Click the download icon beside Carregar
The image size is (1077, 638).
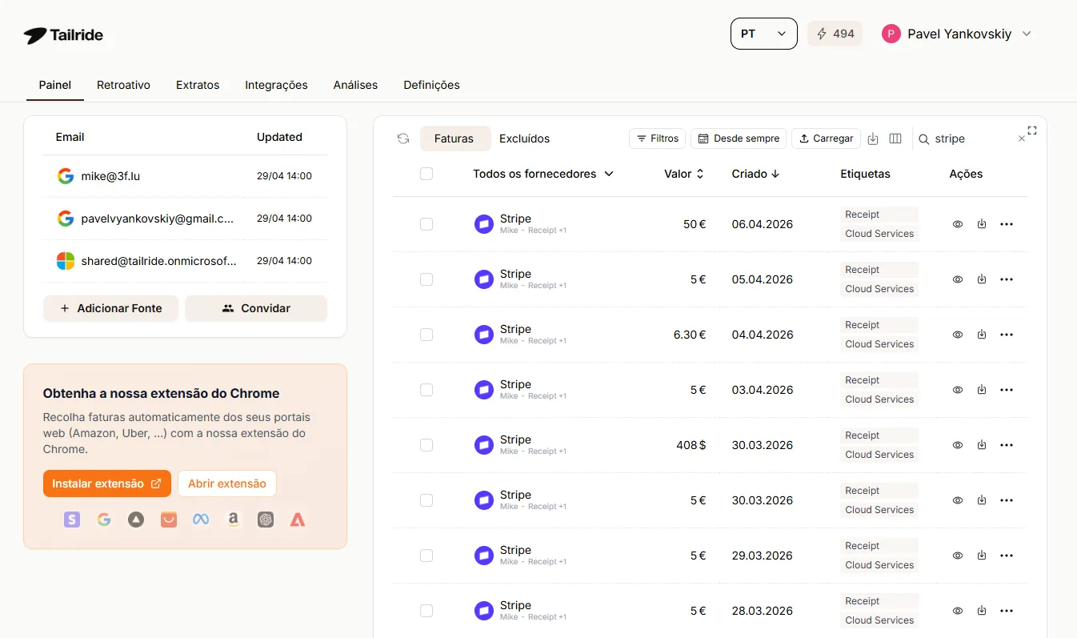pos(873,138)
